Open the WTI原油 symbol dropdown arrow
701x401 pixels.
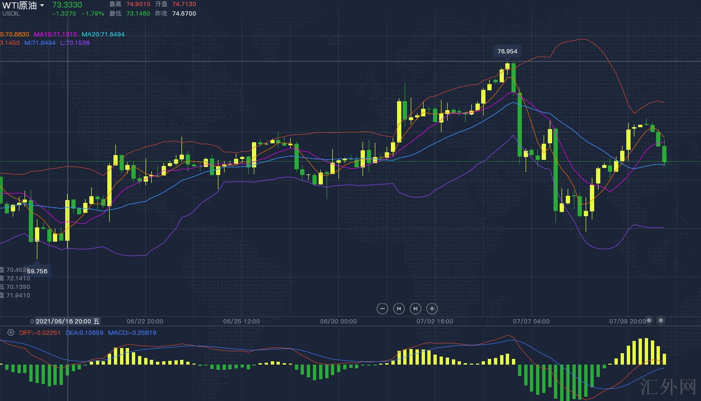(x=42, y=6)
